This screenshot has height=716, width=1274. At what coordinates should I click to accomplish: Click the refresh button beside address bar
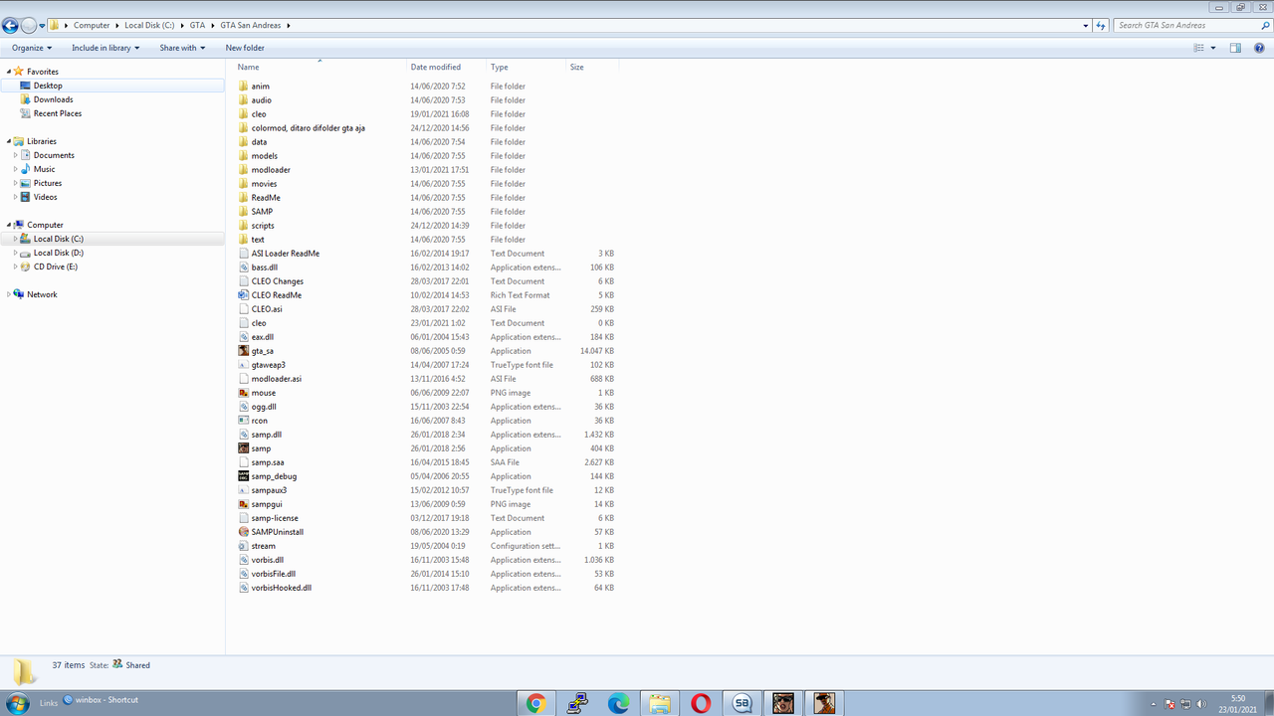tap(1101, 25)
